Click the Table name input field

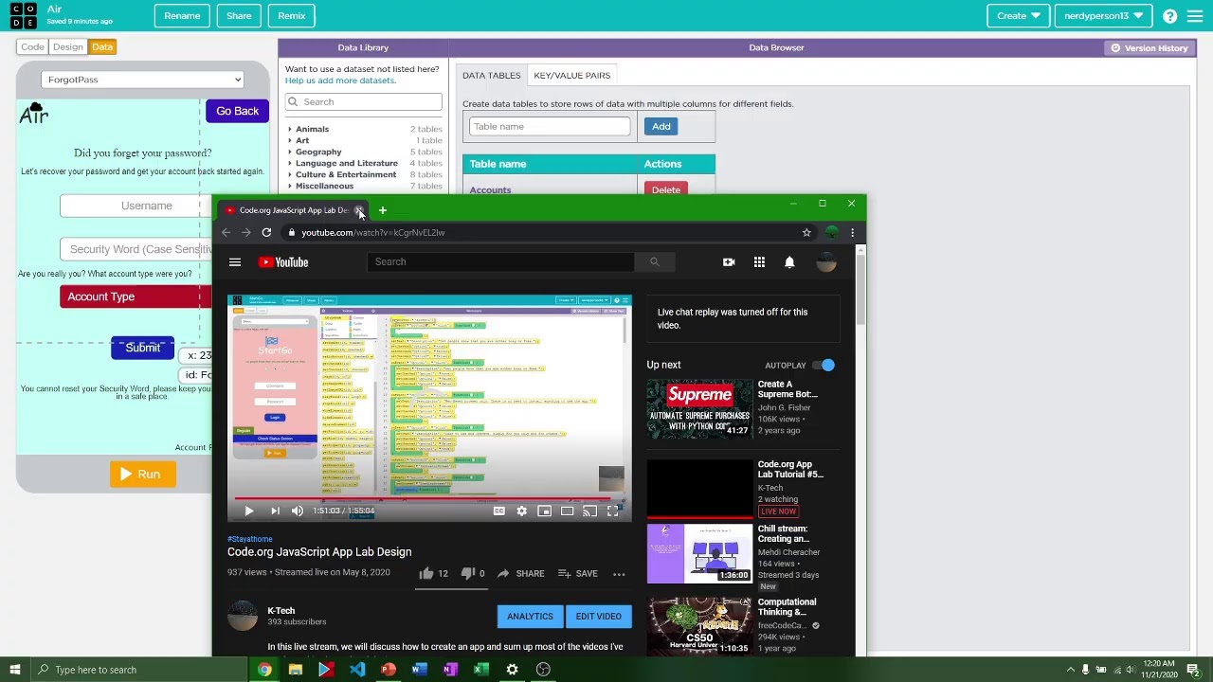[x=550, y=127]
